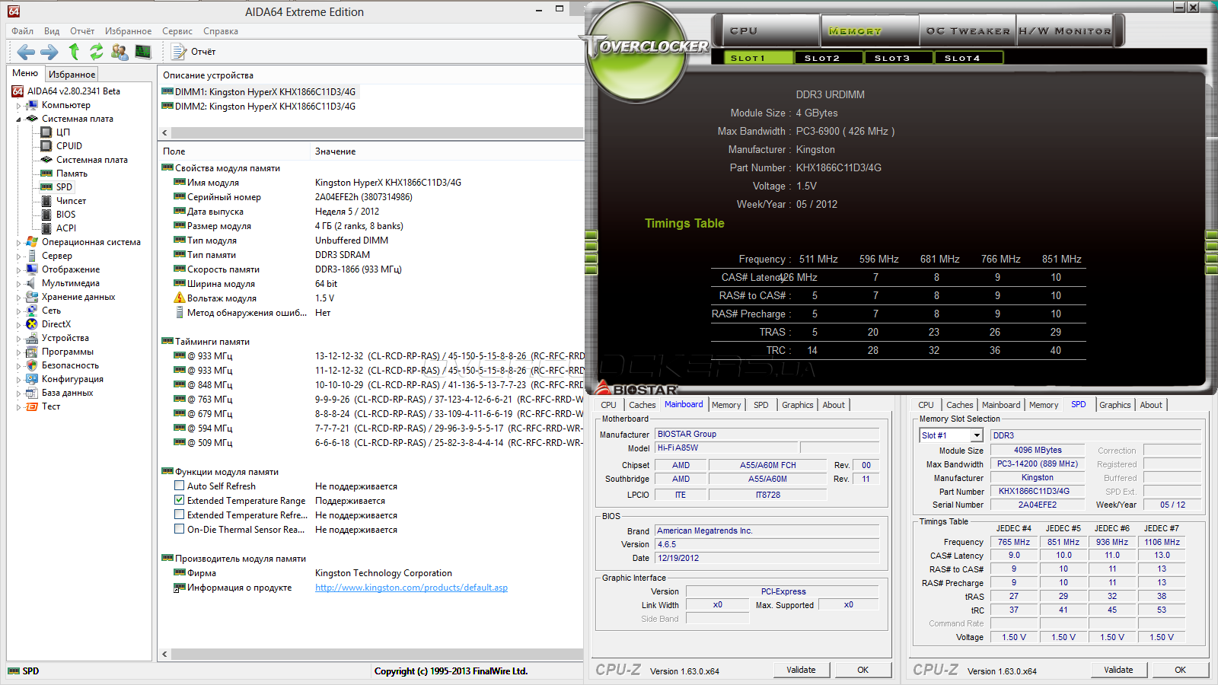
Task: Click Validate in right CPU-Z window
Action: (1118, 670)
